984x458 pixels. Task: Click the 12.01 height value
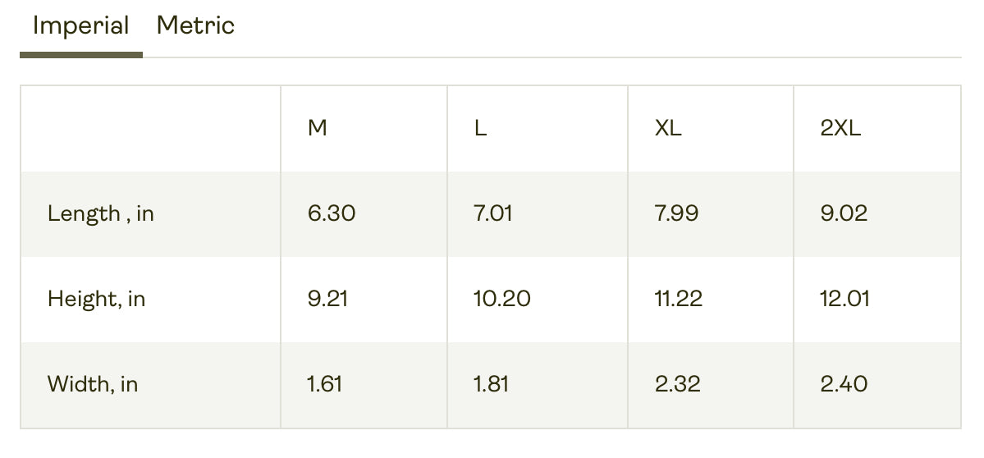844,299
